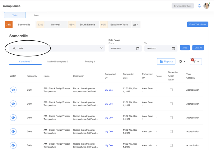
Task: Click the Watch column header
Action: (13, 76)
